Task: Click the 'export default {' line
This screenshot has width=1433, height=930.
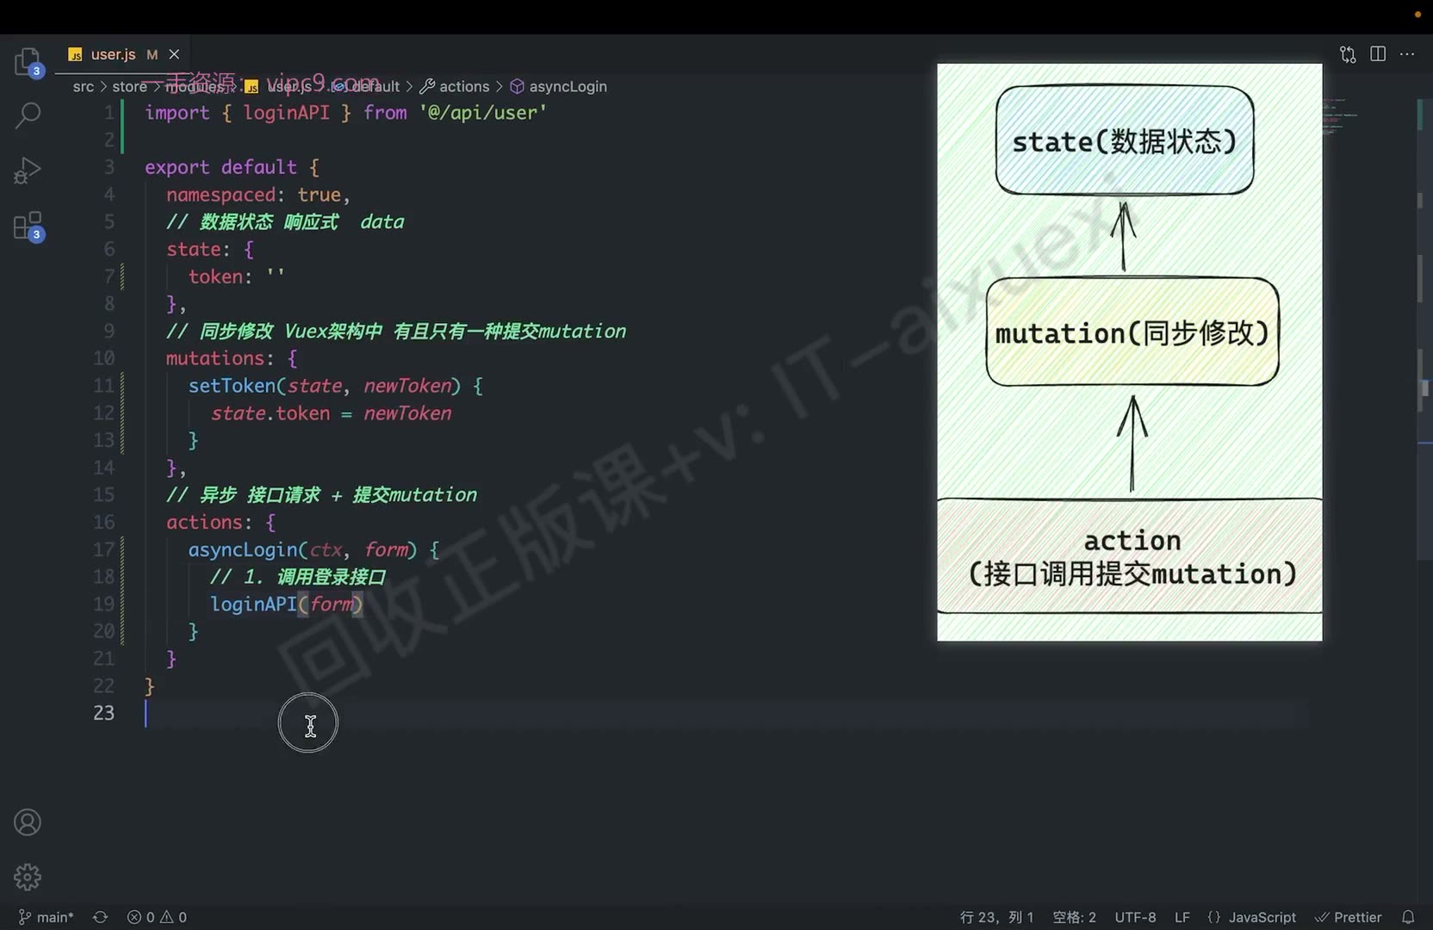Action: click(232, 167)
